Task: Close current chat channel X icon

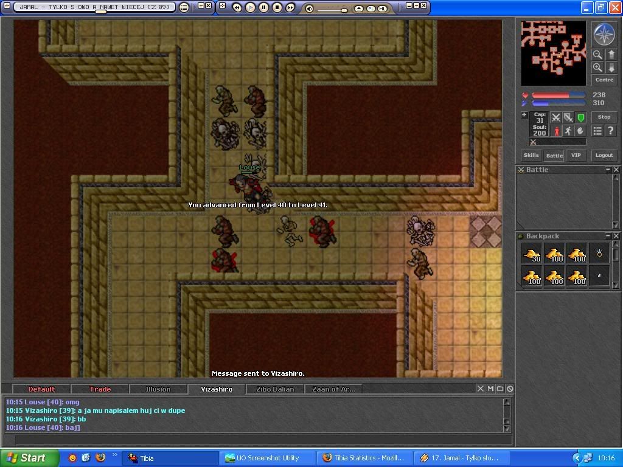Action: (x=481, y=389)
